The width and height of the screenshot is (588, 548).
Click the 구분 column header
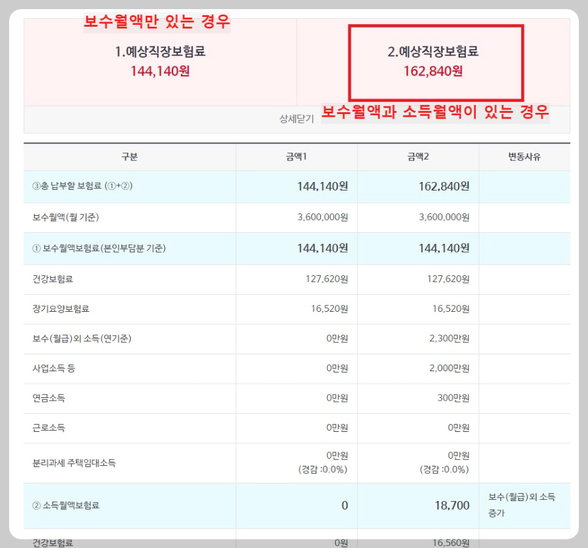point(129,157)
